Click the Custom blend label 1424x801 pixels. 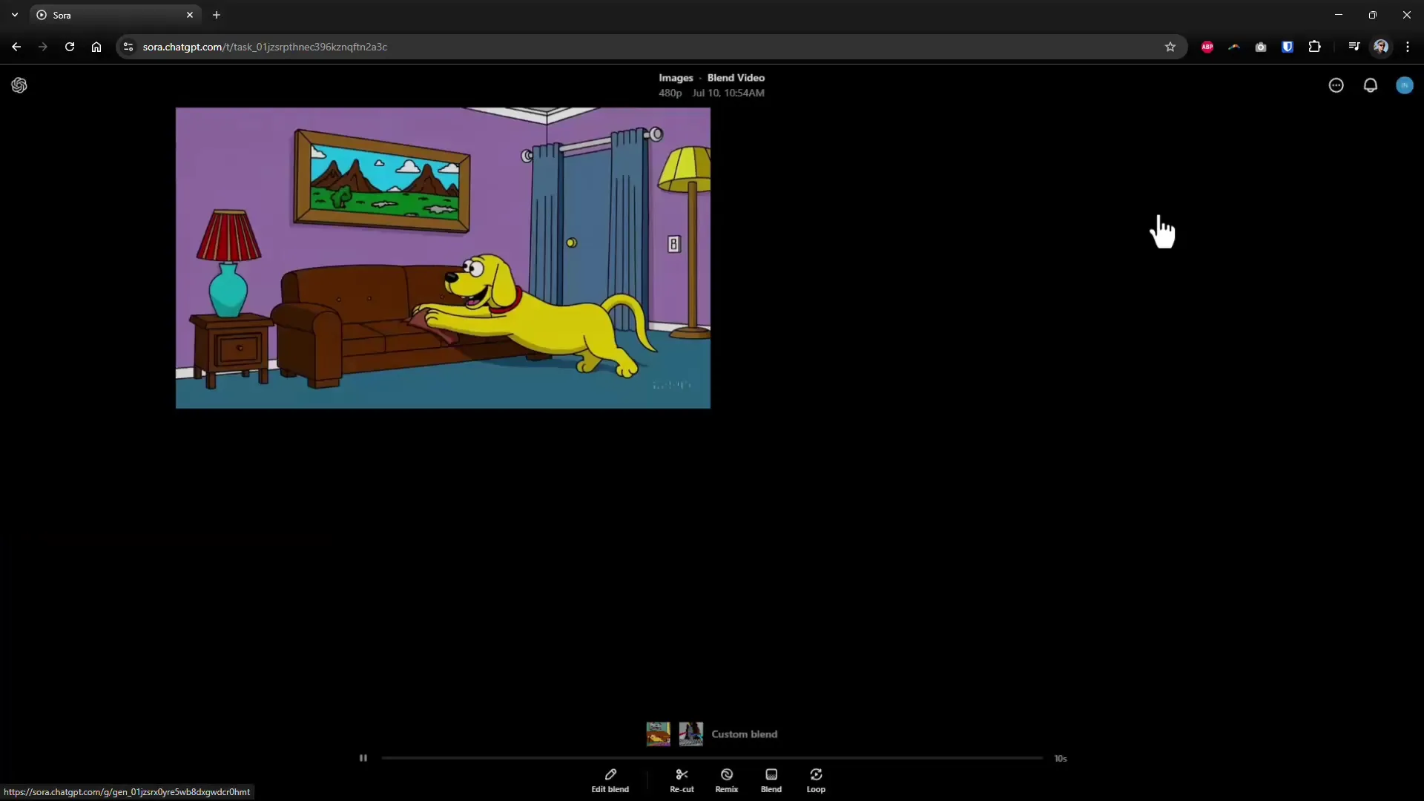[745, 734]
